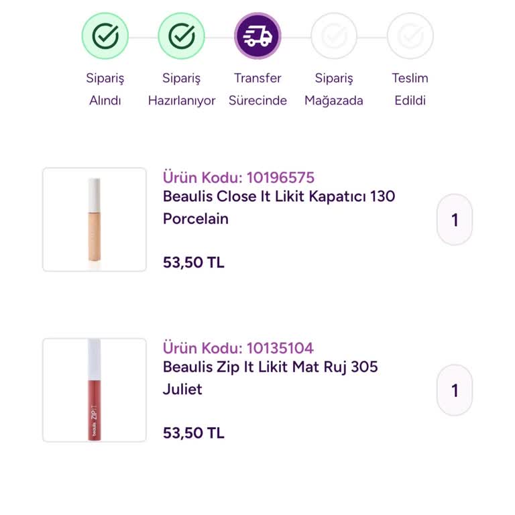Click the Teslim Edildi step icon
515x515 pixels.
point(410,36)
